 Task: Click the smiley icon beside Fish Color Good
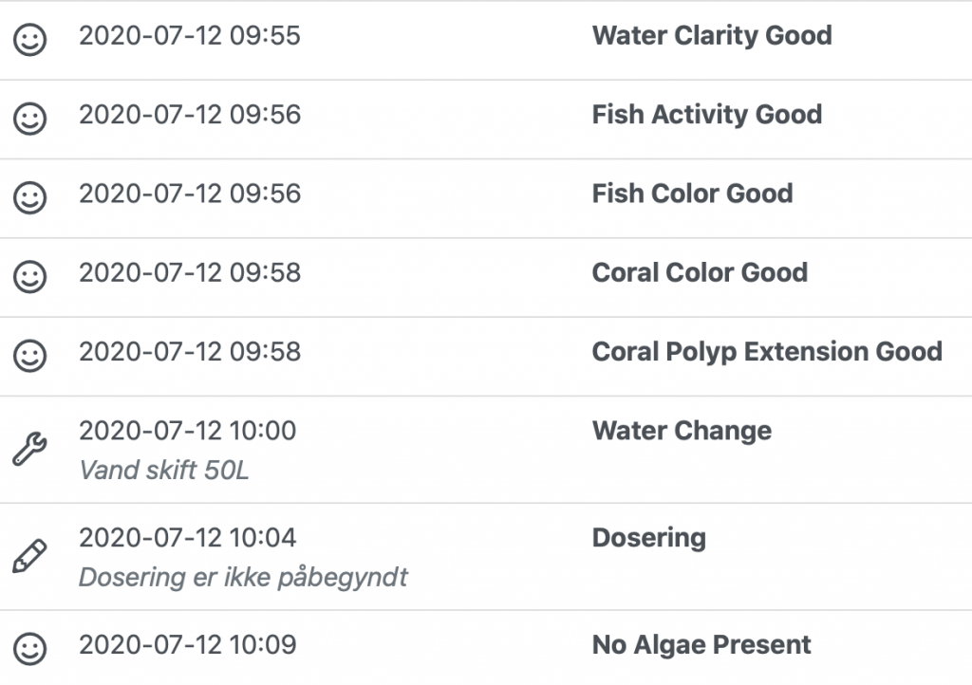[30, 197]
